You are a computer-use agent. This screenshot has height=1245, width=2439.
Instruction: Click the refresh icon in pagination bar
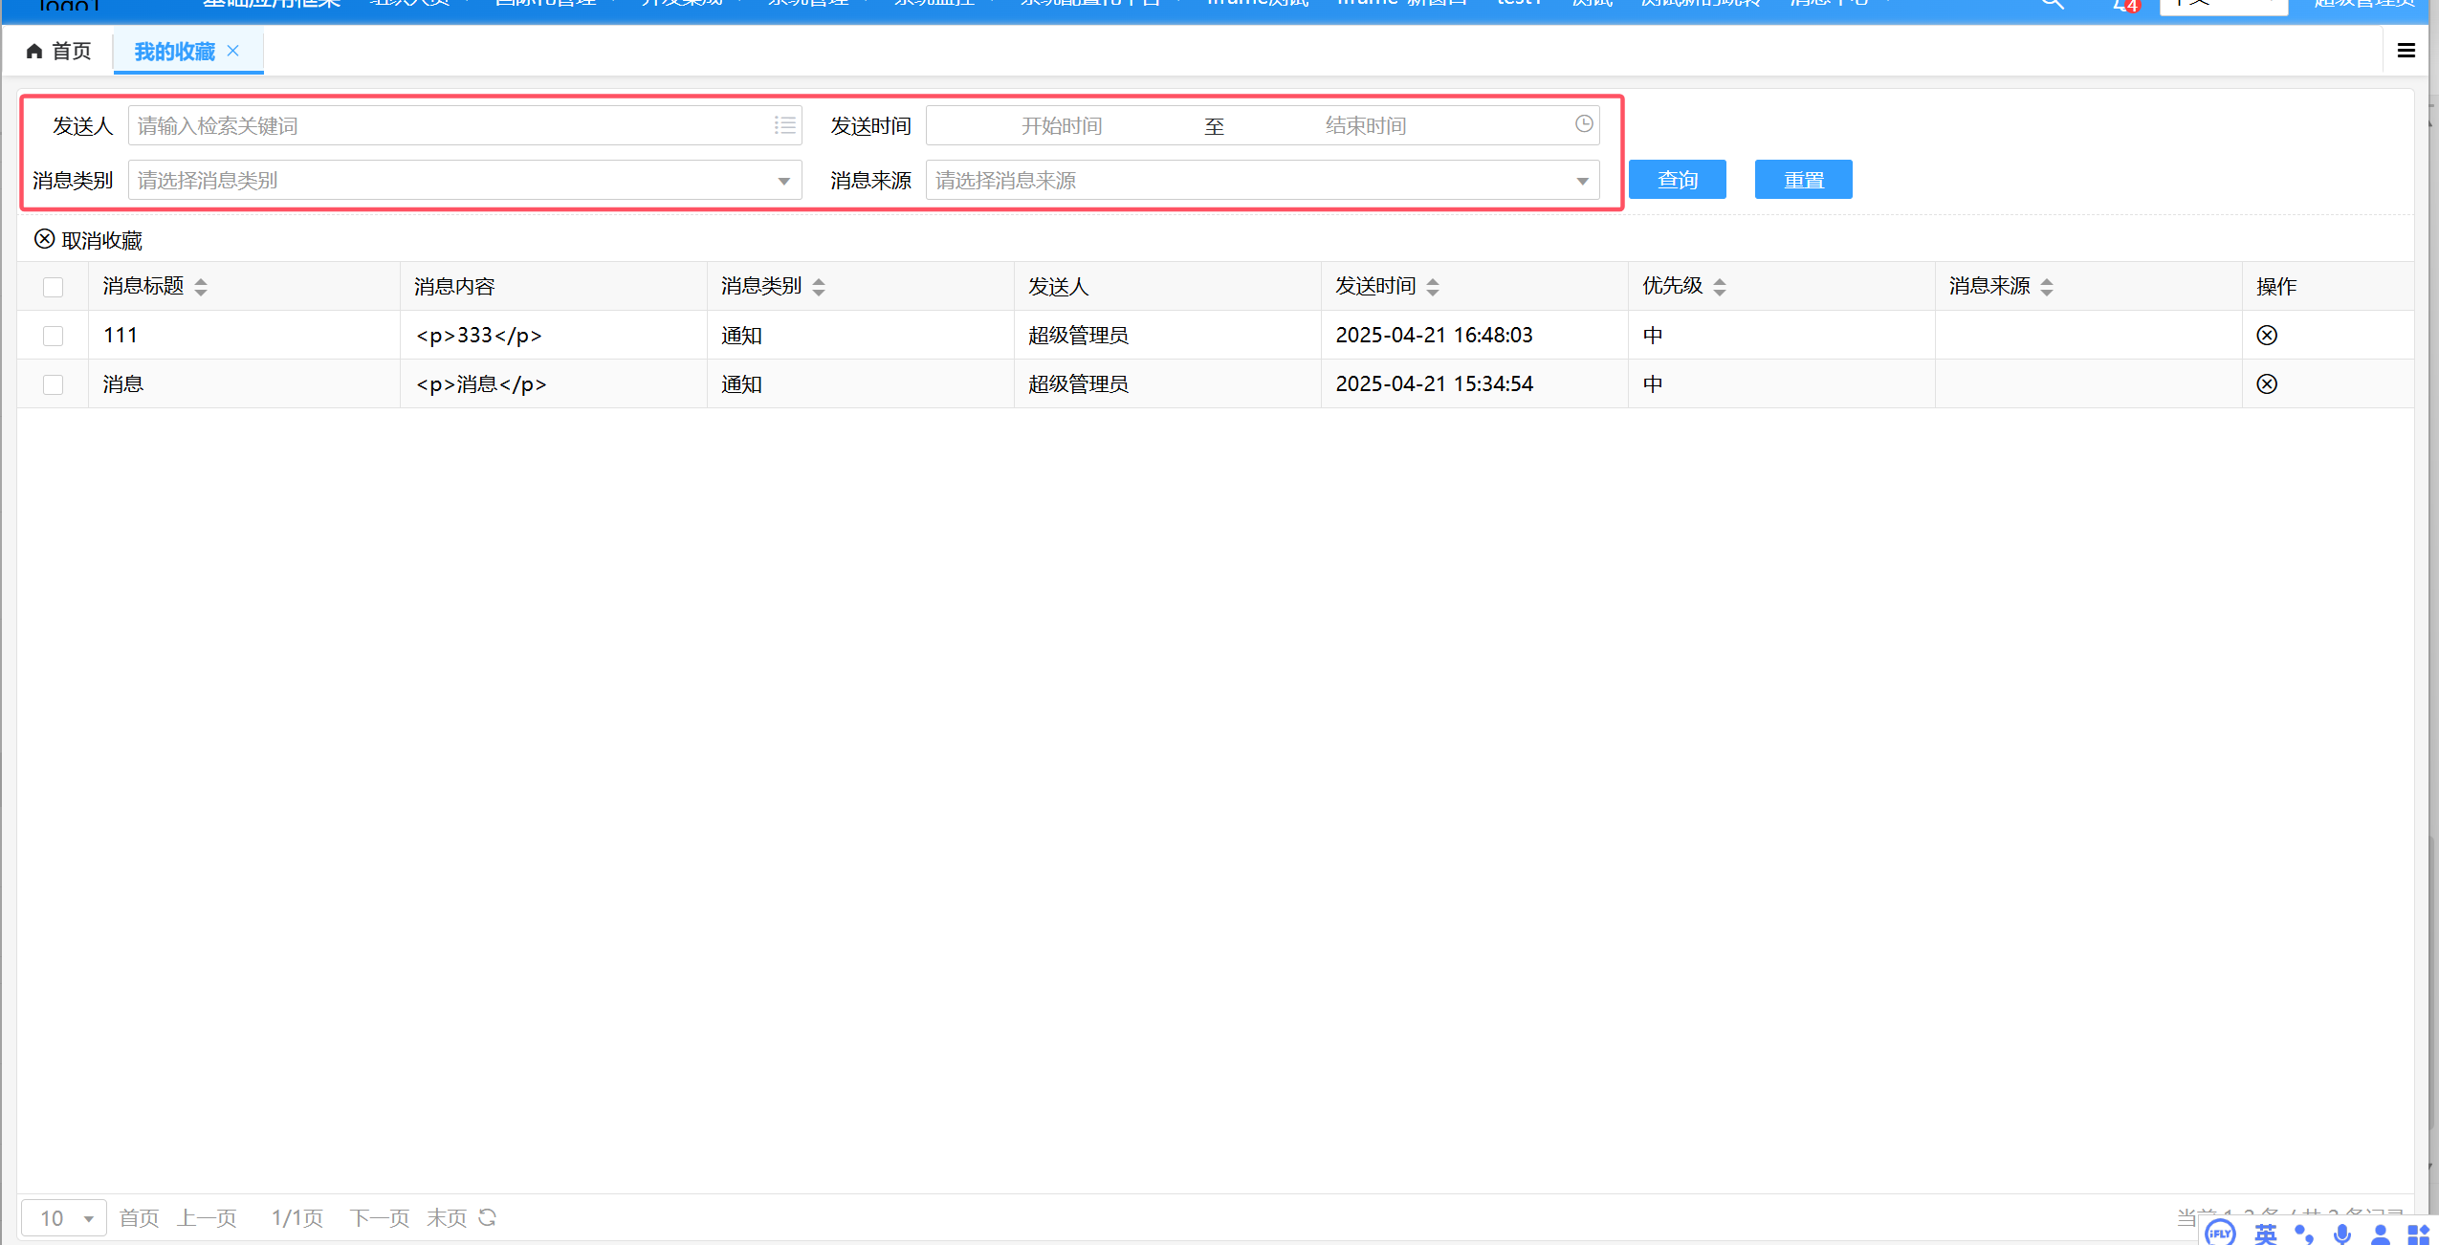488,1217
